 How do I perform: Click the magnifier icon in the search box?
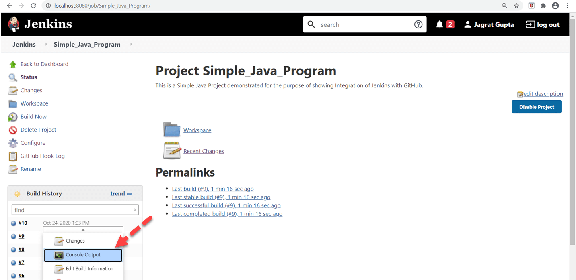(x=311, y=24)
